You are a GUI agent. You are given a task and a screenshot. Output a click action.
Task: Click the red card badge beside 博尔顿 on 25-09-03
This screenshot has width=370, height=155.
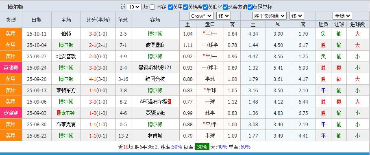click(59, 113)
